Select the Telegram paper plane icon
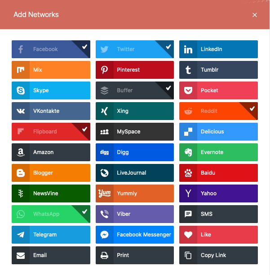The width and height of the screenshot is (270, 275). pos(21,235)
